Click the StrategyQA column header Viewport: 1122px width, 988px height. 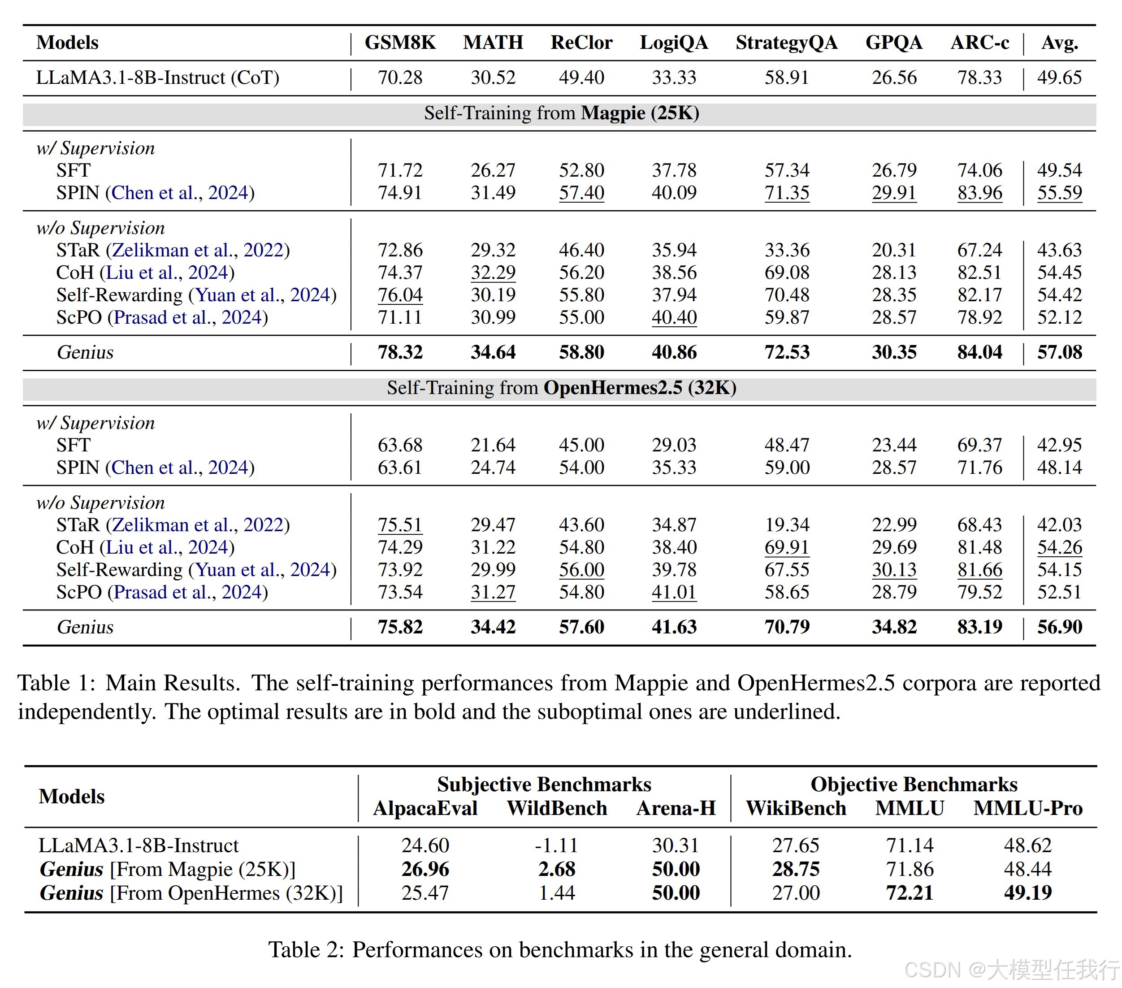coord(786,43)
